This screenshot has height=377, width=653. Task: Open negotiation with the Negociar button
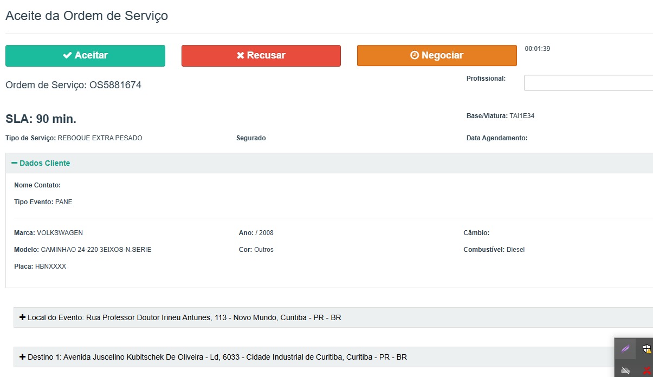436,56
